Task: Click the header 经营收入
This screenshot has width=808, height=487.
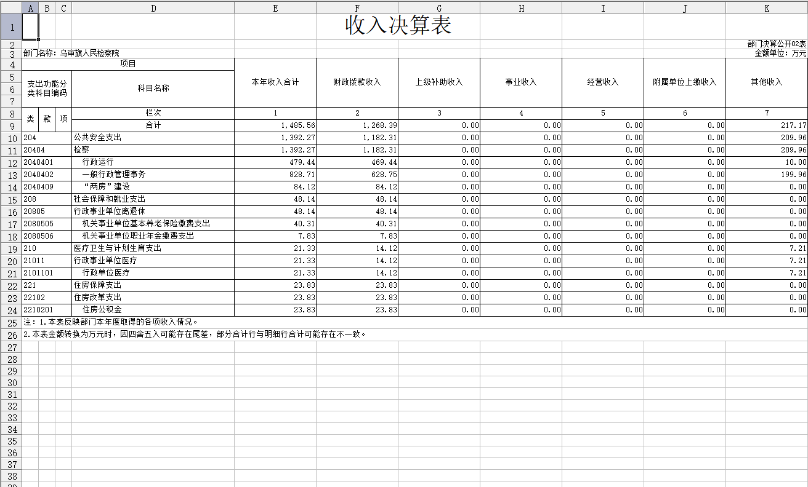Action: pyautogui.click(x=603, y=82)
